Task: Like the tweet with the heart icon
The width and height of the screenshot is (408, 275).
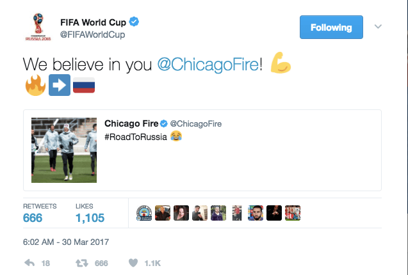Action: (134, 262)
